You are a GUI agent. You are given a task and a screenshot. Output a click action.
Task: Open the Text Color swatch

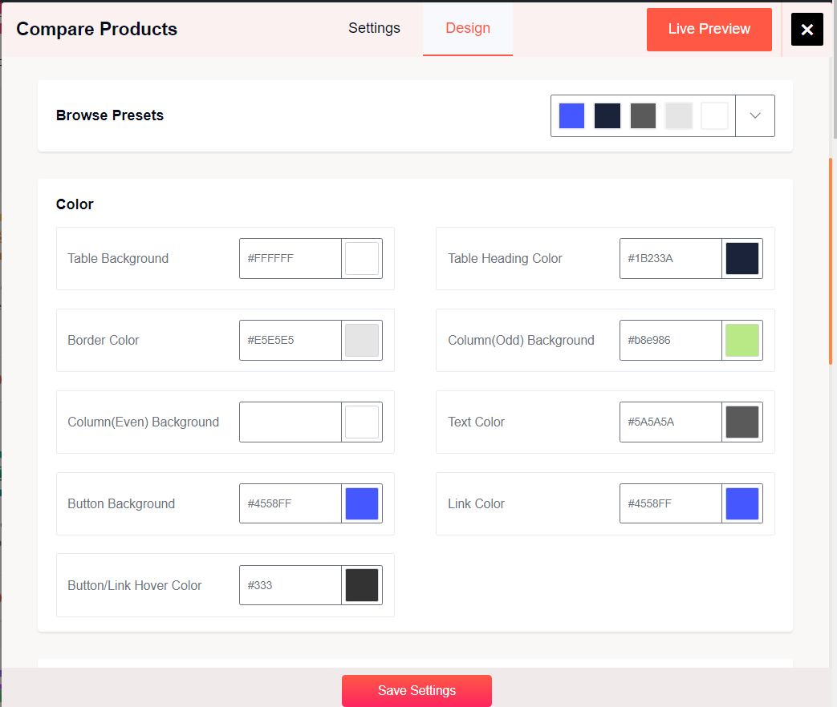pos(742,422)
